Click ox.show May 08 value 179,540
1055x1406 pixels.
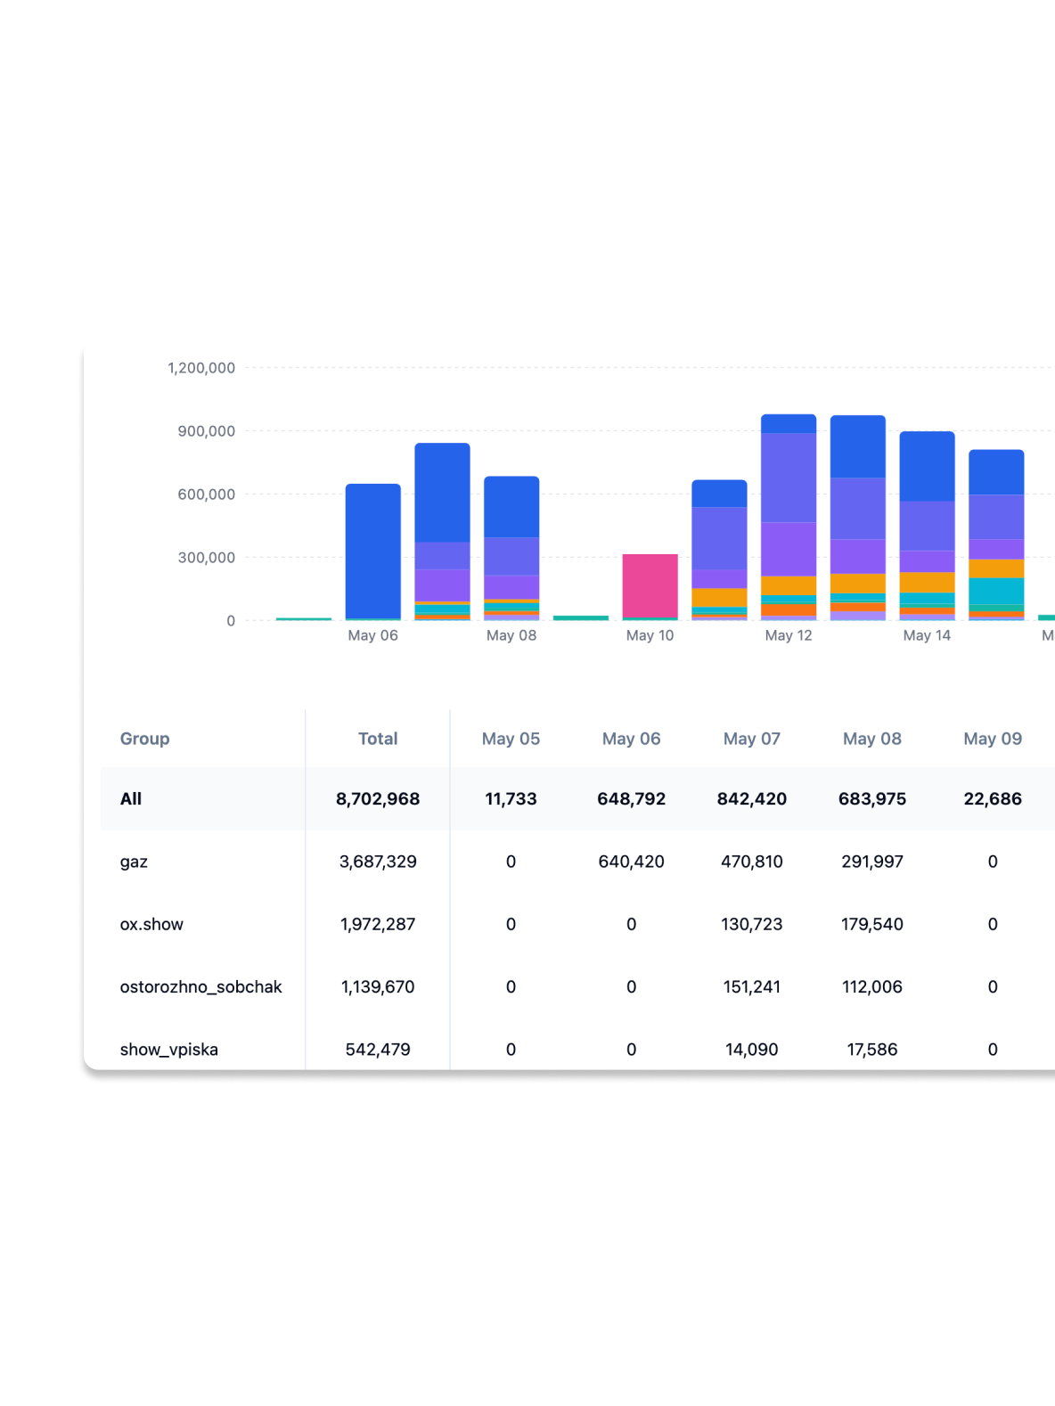point(872,924)
